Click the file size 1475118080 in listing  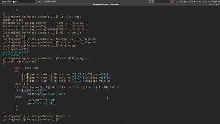55,29
